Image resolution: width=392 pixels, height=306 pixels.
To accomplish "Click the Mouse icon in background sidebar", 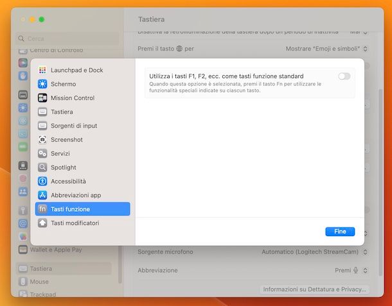I will (x=22, y=282).
